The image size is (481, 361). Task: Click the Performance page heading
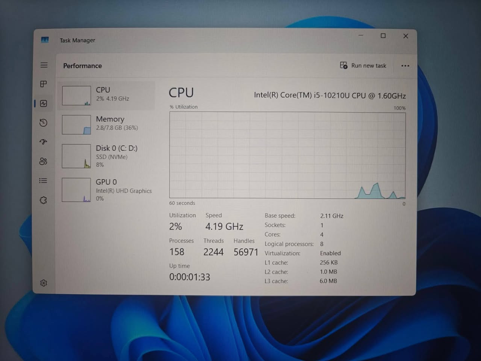(x=83, y=66)
